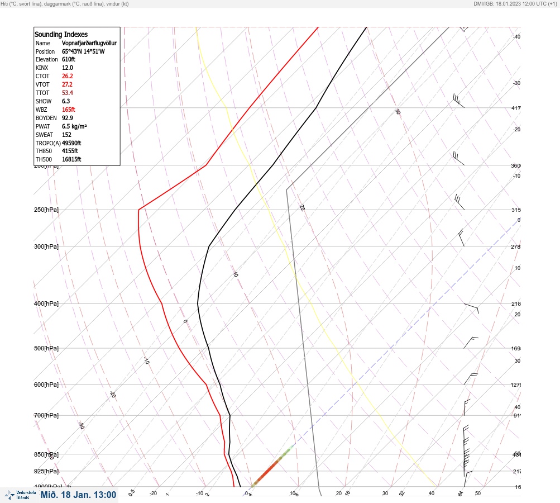
Task: Click the date label Mið. 18 Jan. 13:00
Action: (78, 495)
